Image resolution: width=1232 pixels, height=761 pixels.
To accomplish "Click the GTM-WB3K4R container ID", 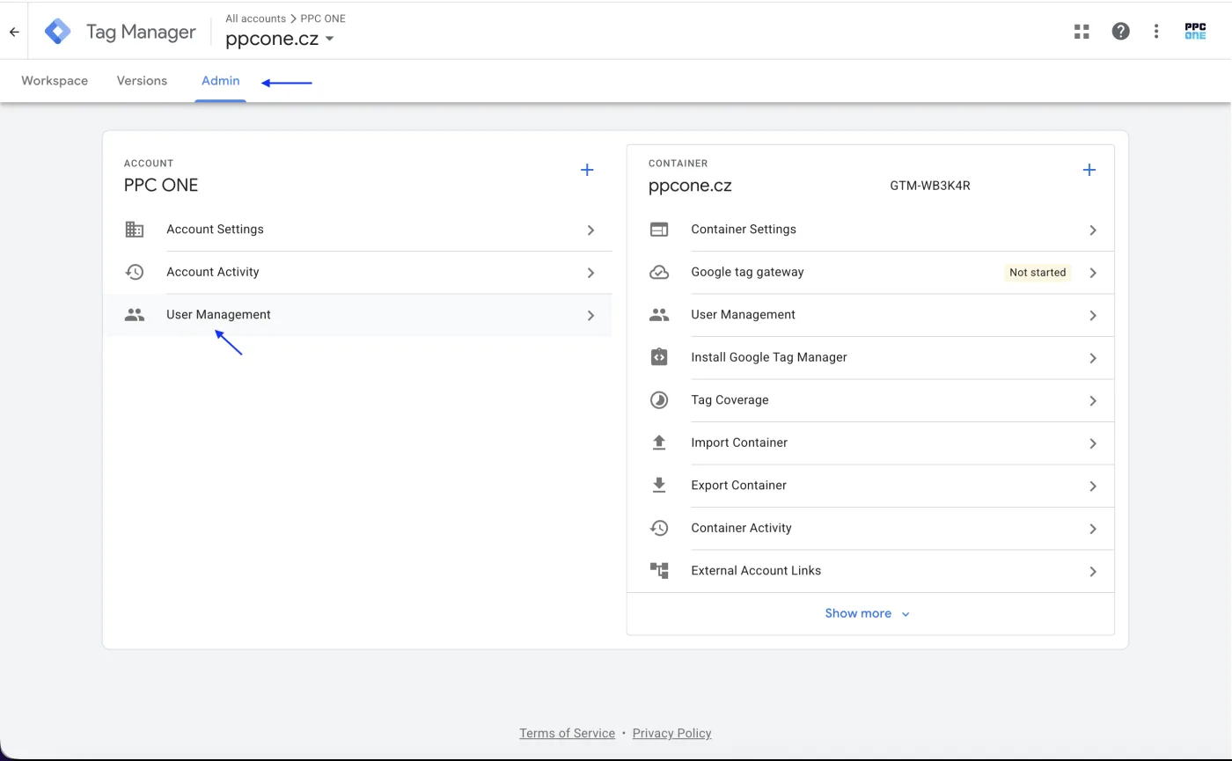I will click(x=930, y=186).
